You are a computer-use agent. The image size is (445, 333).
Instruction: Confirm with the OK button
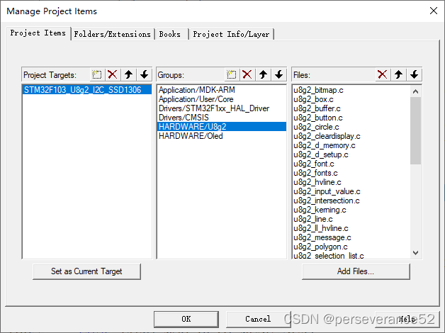click(x=186, y=319)
